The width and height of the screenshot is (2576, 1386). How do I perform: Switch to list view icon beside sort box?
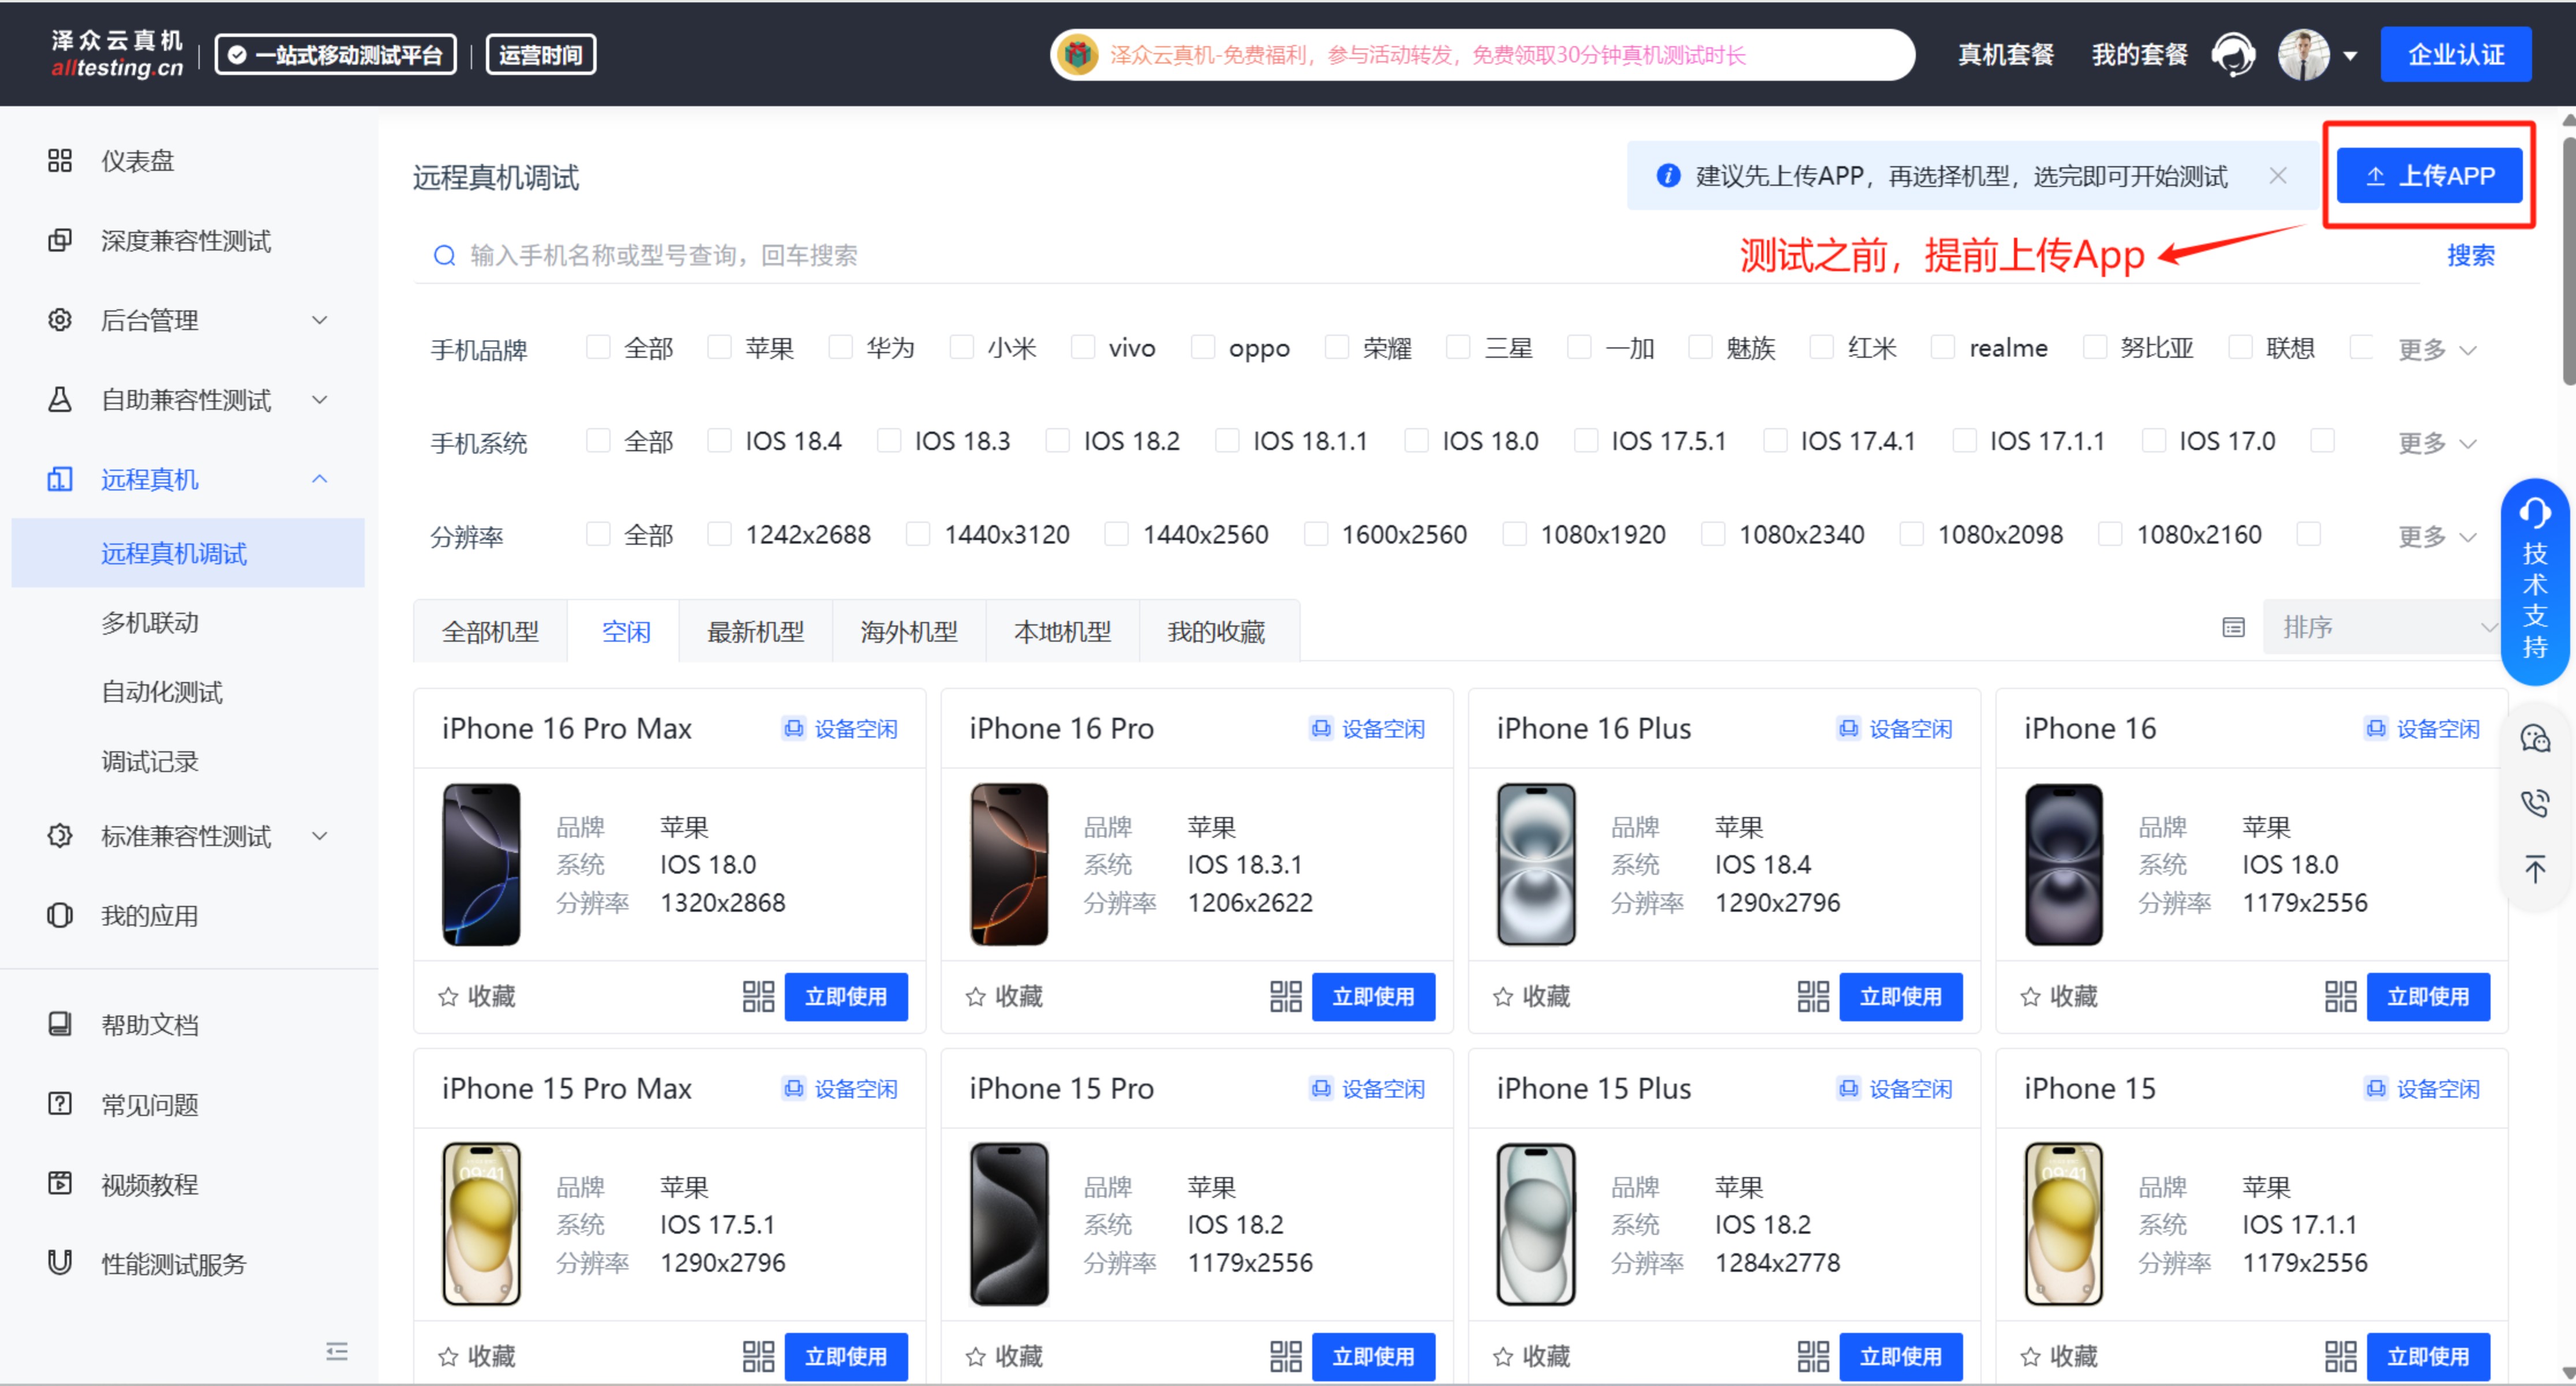(x=2233, y=628)
